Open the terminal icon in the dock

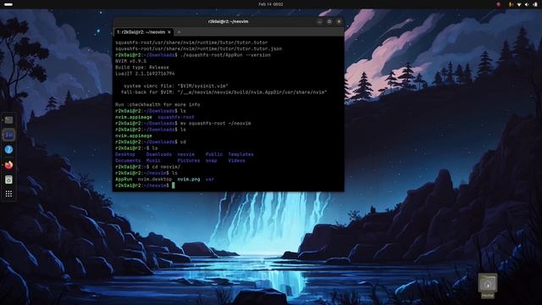point(8,120)
